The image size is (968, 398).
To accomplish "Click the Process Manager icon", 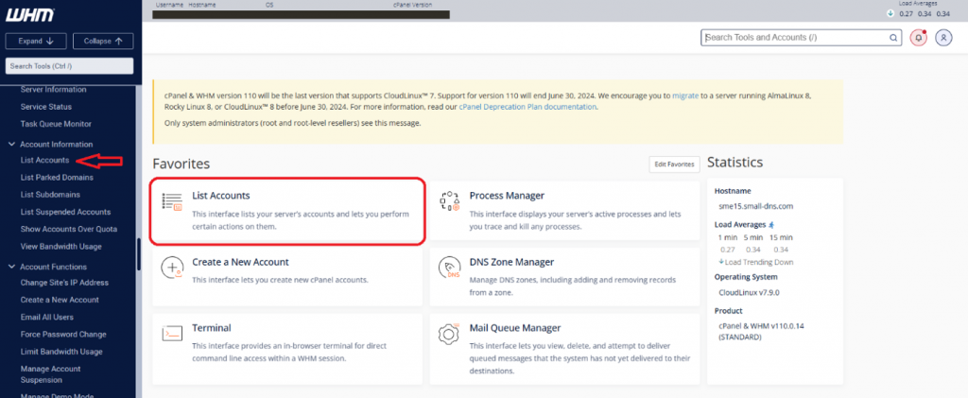I will click(x=449, y=200).
